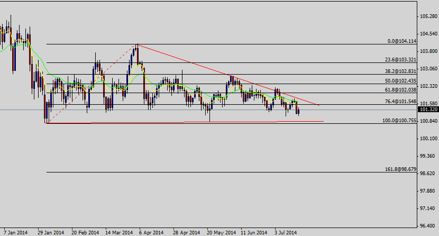
Task: Select the red descending trendline
Action: click(x=227, y=75)
